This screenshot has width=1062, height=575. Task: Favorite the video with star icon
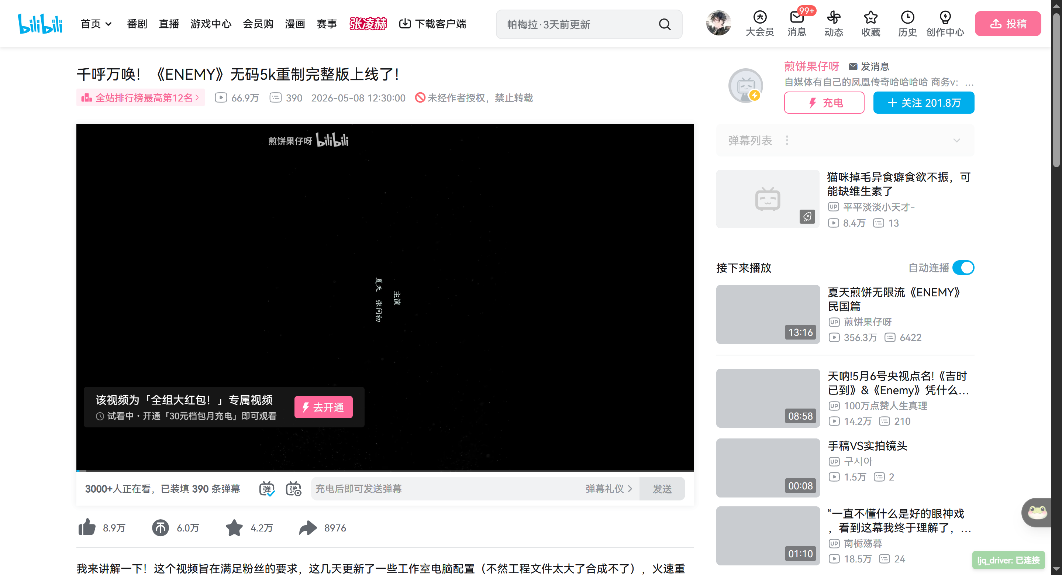(234, 527)
